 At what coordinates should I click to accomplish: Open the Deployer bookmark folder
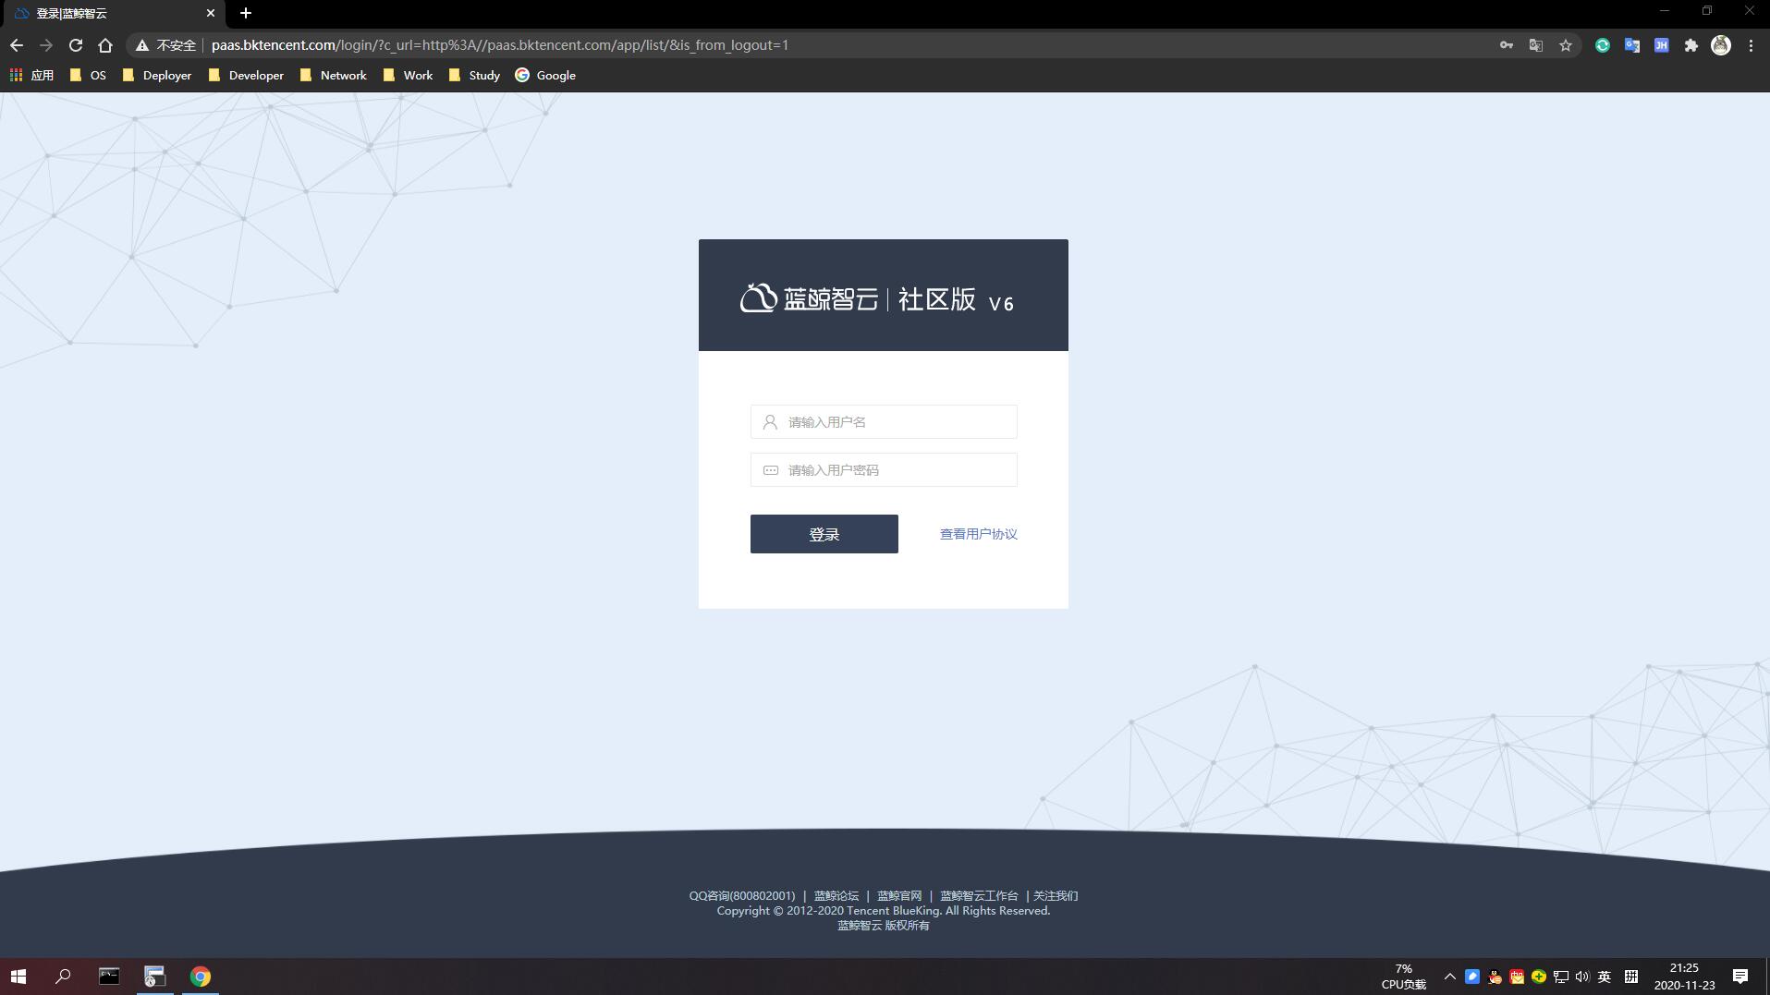click(x=157, y=75)
